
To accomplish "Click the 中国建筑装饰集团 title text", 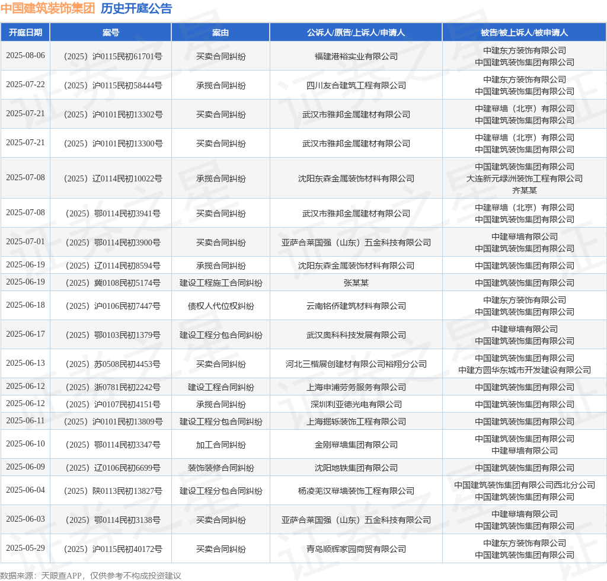I will click(47, 8).
